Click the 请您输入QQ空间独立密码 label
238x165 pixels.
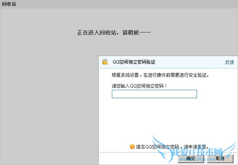tap(139, 86)
